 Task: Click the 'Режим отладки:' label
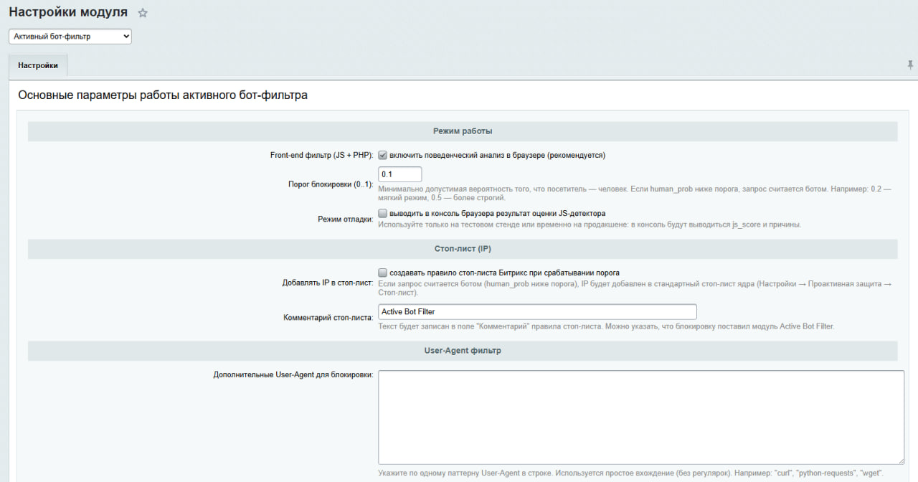tap(345, 219)
